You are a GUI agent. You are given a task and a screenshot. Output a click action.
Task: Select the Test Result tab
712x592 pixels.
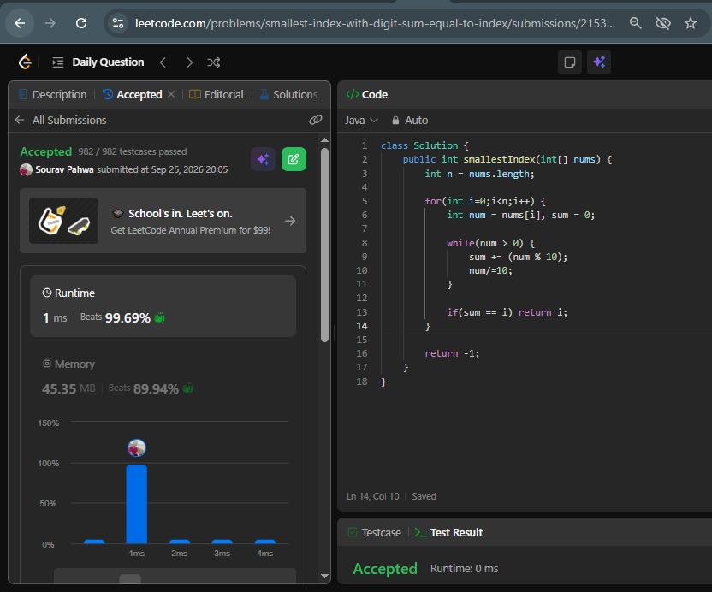coord(448,532)
